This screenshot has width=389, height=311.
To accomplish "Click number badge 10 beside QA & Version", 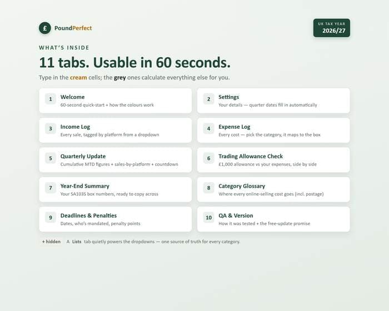I will (208, 218).
